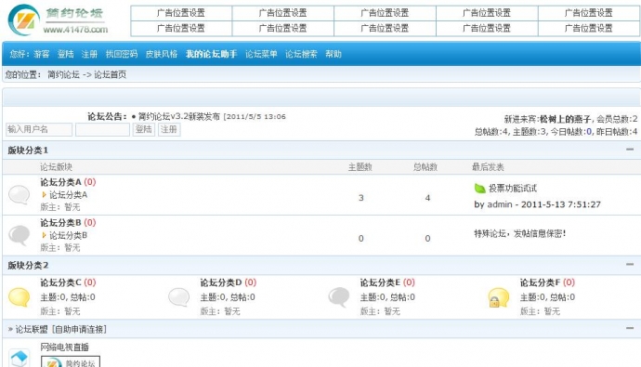Click green leaf icon beside 投票功能试试
The image size is (641, 367).
pos(479,189)
